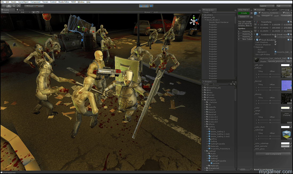Image resolution: width=293 pixels, height=174 pixels.
Task: Toggle the Cast Shadows checkbox
Action: (275, 42)
